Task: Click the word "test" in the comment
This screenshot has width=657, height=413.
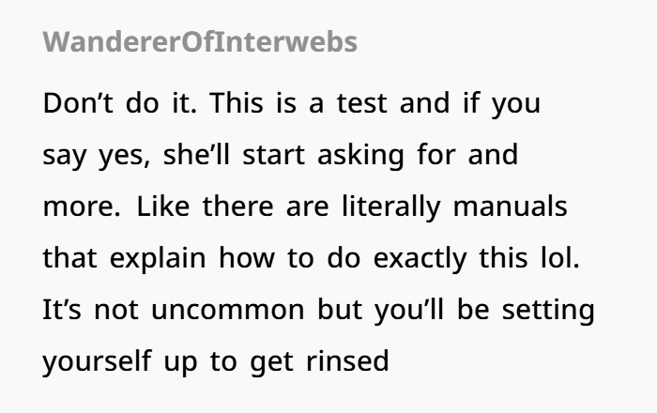Action: (362, 103)
